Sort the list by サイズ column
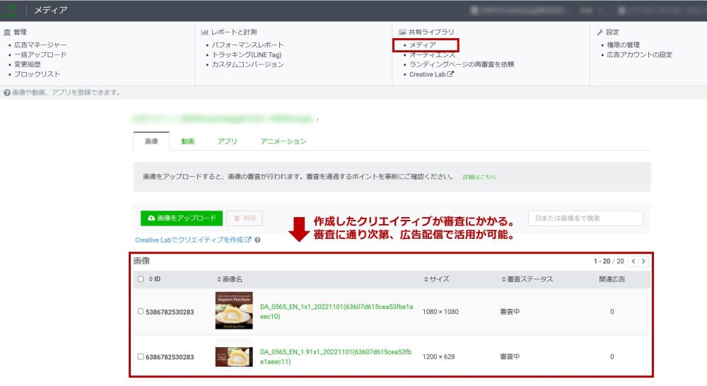 tap(436, 279)
